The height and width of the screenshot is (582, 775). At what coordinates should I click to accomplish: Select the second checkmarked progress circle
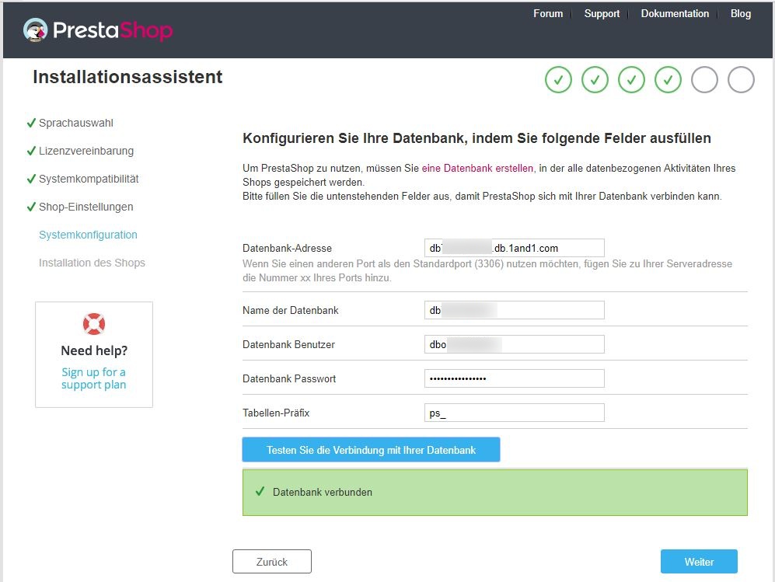pos(595,79)
